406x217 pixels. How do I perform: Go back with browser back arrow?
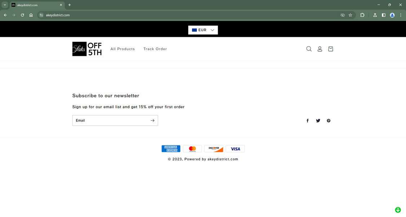pyautogui.click(x=5, y=15)
